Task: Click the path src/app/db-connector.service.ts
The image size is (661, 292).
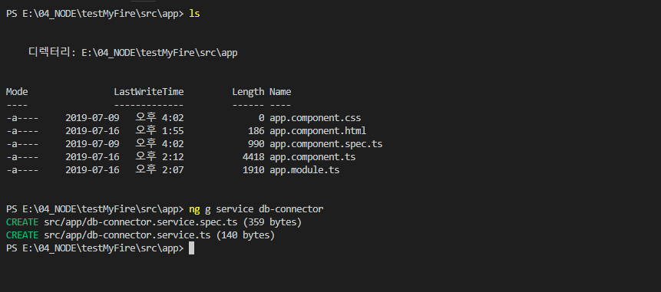Action: click(x=127, y=235)
